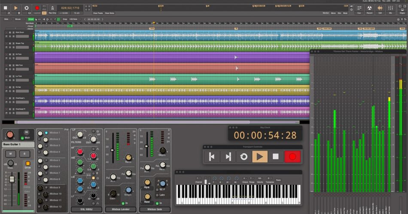Click the Clear Peaks button
This screenshot has height=214, width=408.
(98, 13)
